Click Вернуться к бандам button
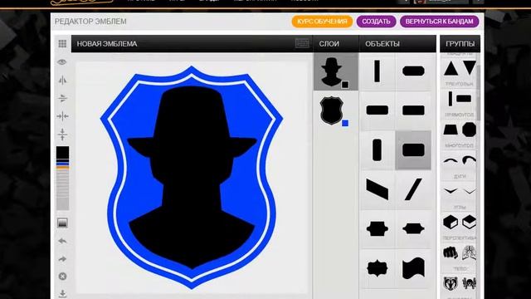The height and width of the screenshot is (299, 531). [x=439, y=22]
